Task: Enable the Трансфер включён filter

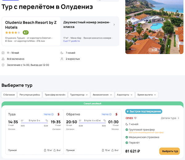Action: click(x=55, y=95)
